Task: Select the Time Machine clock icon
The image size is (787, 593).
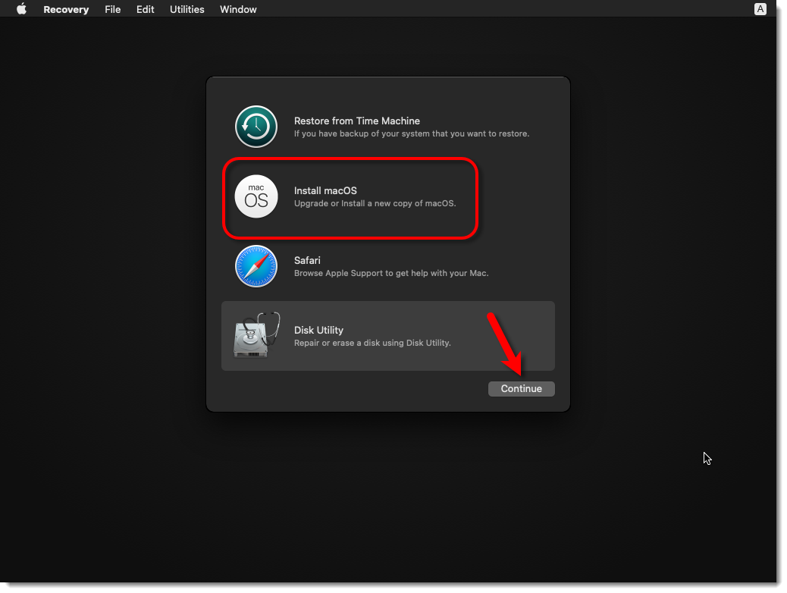Action: [x=256, y=127]
